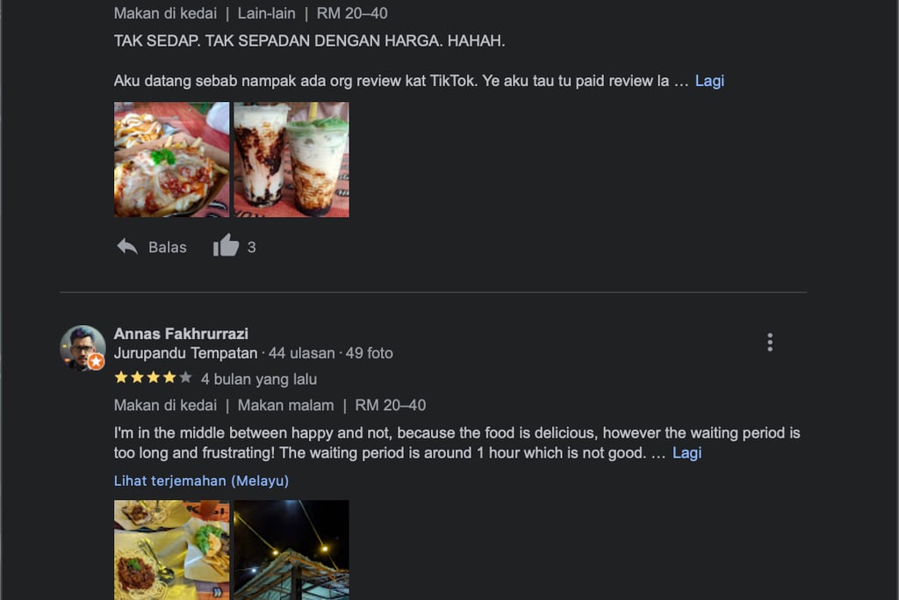
Task: Open the three-dot menu for Annas Fakhrurrazi's review
Action: click(769, 343)
